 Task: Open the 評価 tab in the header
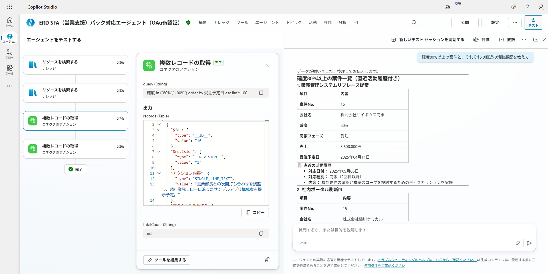point(328,23)
